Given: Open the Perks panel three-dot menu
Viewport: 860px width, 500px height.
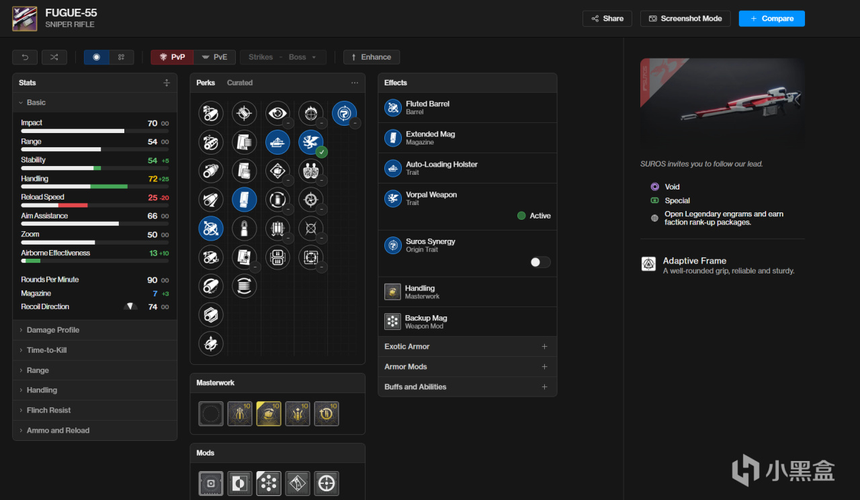Looking at the screenshot, I should 355,83.
